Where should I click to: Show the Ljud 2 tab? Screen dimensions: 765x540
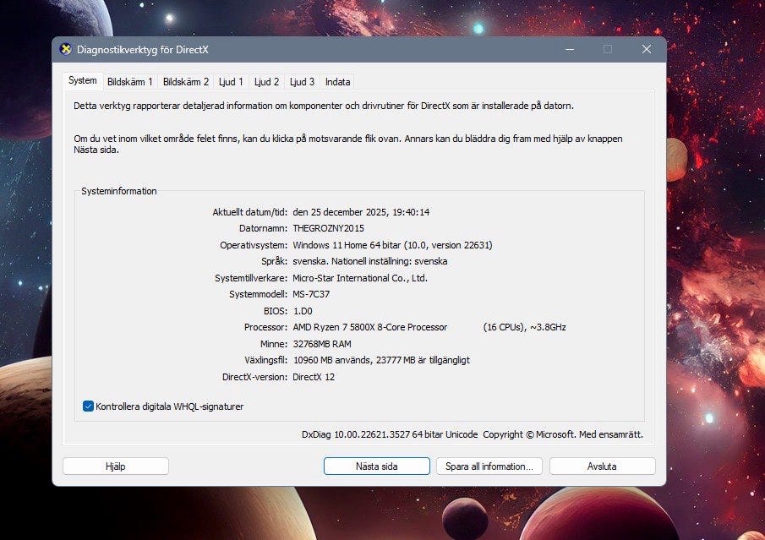[266, 82]
